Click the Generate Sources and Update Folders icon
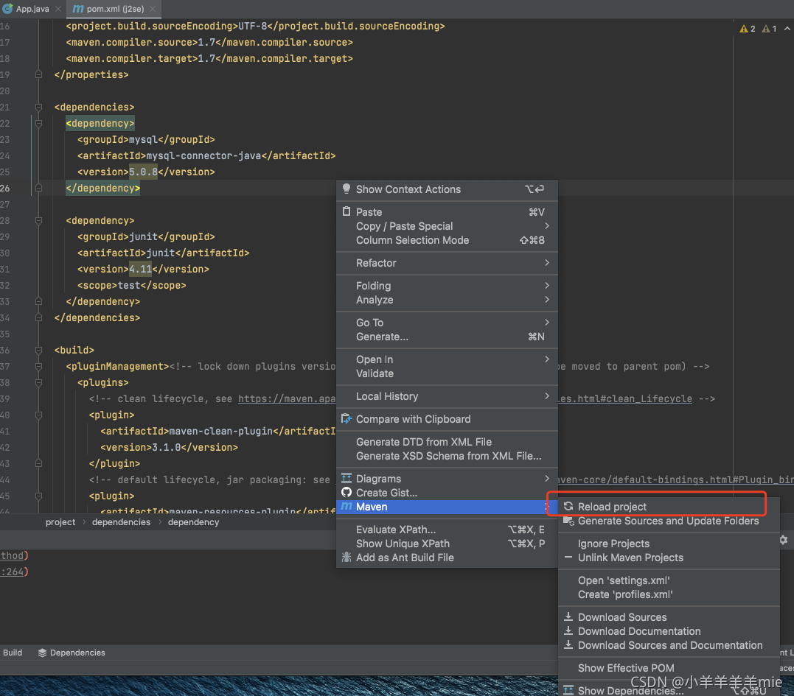Image resolution: width=794 pixels, height=696 pixels. pyautogui.click(x=568, y=521)
